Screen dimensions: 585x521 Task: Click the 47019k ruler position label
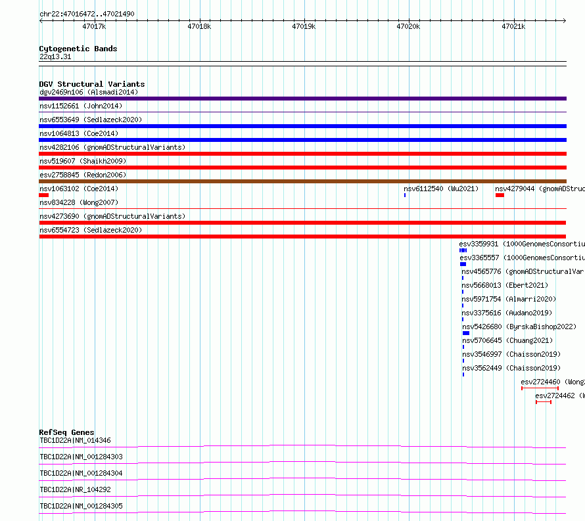pyautogui.click(x=304, y=26)
